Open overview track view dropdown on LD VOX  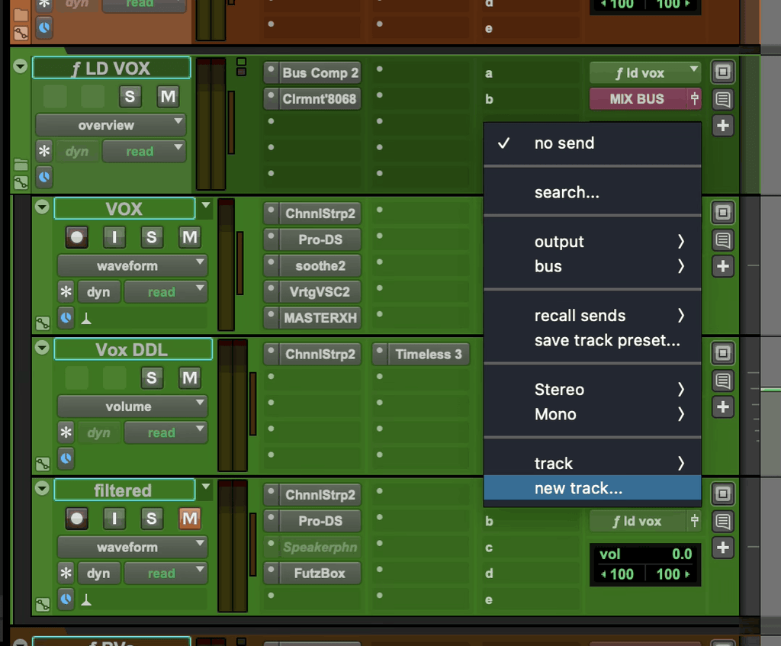(x=111, y=125)
